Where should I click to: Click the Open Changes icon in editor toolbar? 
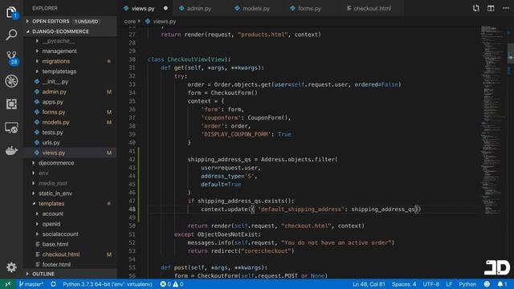pyautogui.click(x=475, y=9)
